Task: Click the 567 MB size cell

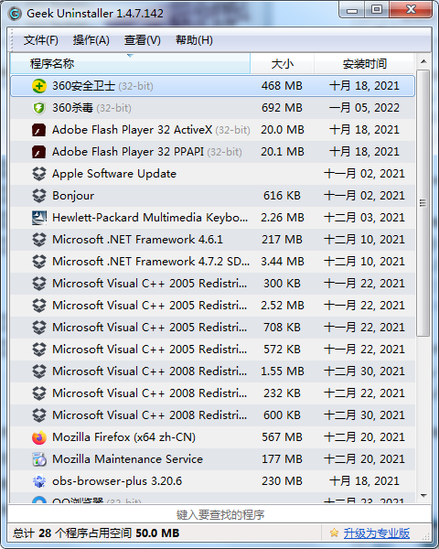Action: 282,437
